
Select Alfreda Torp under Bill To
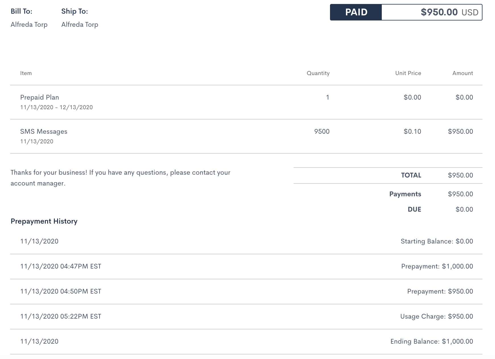[29, 24]
